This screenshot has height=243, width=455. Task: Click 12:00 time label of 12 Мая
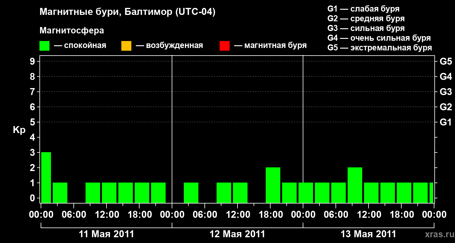click(x=238, y=215)
